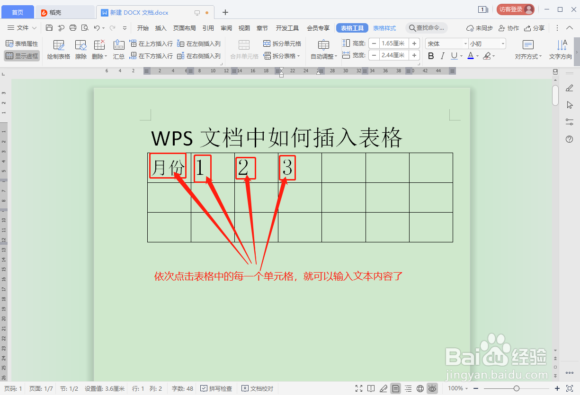
Task: Open 表格属性 table properties
Action: click(x=22, y=43)
